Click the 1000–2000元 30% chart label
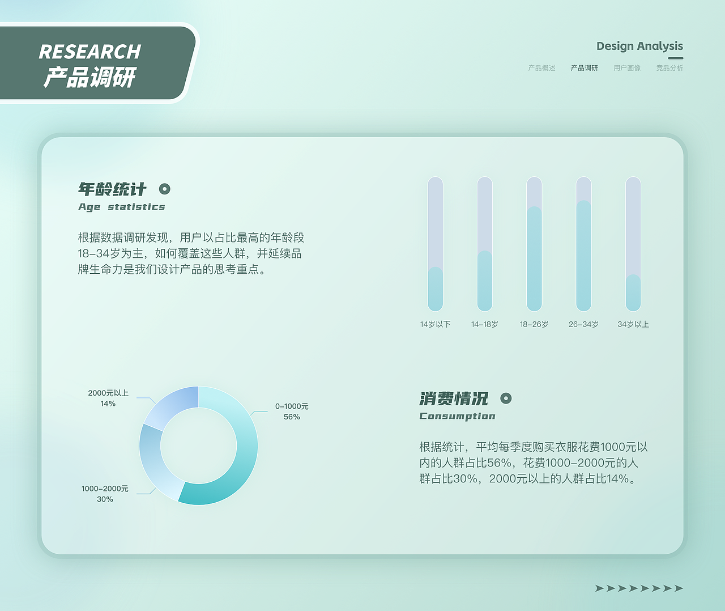This screenshot has height=611, width=725. coord(105,494)
